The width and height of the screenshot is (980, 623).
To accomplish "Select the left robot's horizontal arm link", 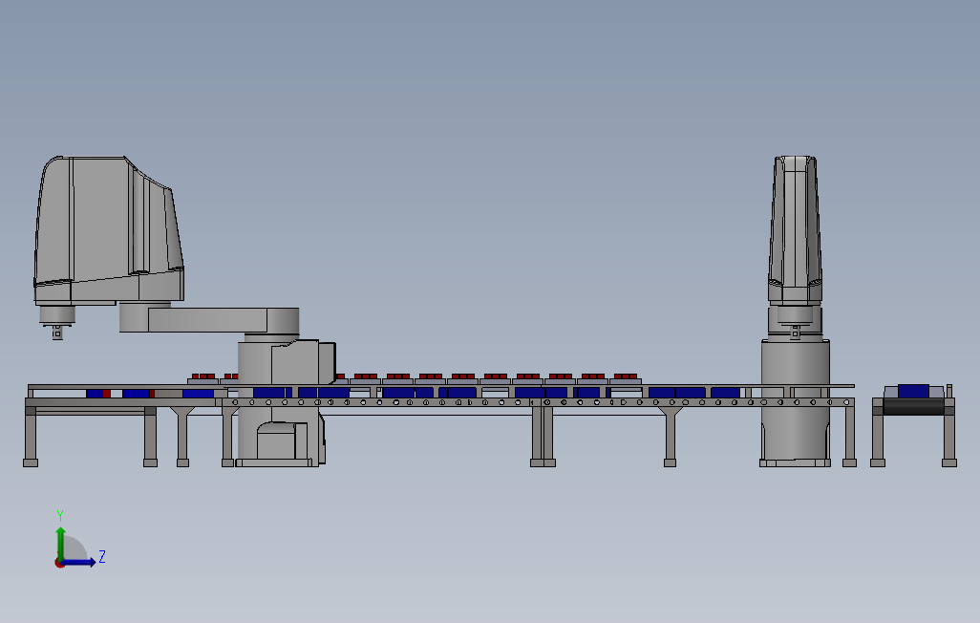I will coord(209,320).
